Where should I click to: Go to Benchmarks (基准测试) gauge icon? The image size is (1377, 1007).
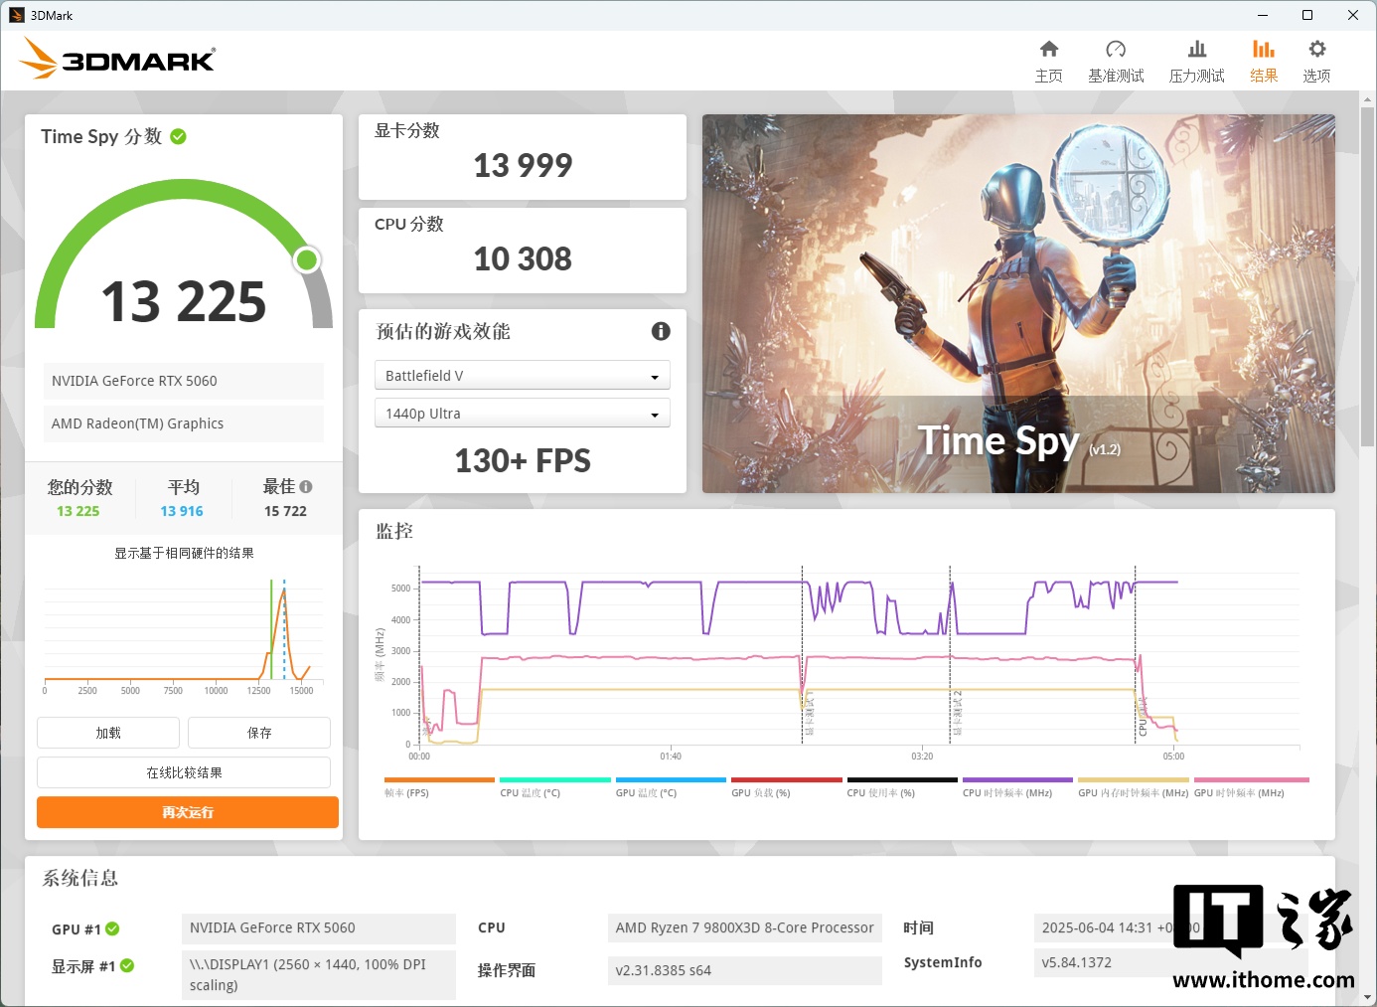point(1116,50)
